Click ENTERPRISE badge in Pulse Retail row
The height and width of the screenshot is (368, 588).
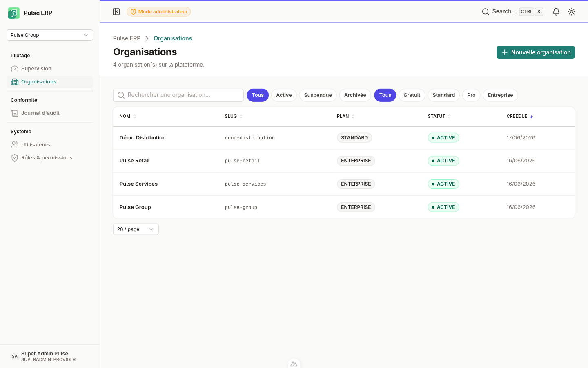[x=356, y=161]
